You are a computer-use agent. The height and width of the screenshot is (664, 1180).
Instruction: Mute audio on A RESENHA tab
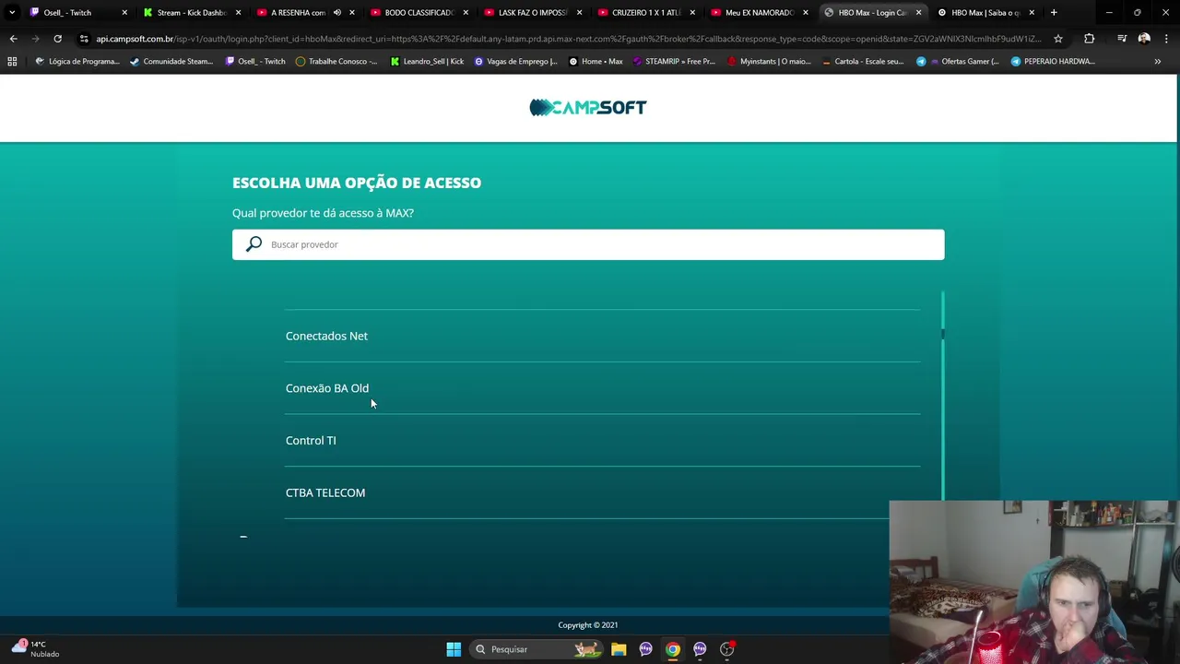pyautogui.click(x=337, y=13)
